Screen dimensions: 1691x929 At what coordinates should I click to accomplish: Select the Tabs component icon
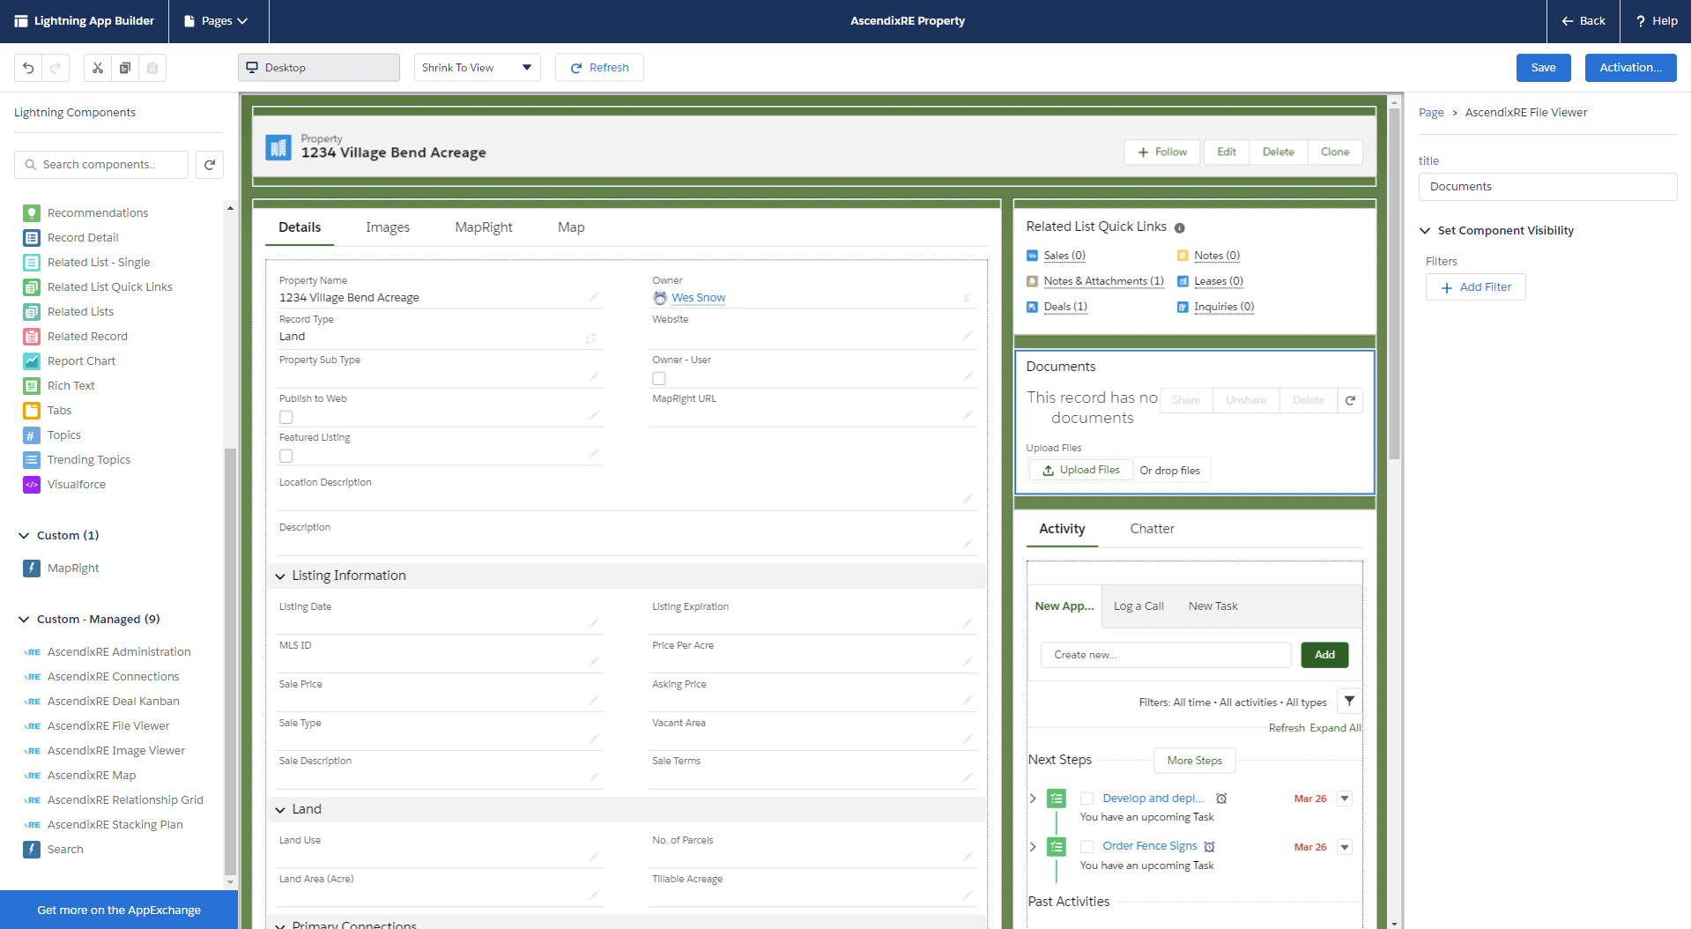32,411
